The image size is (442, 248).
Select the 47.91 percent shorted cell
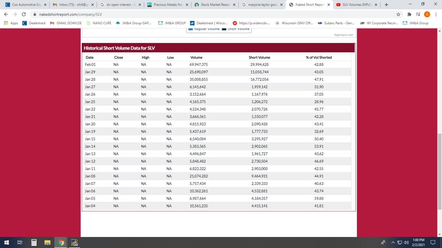tap(319, 80)
